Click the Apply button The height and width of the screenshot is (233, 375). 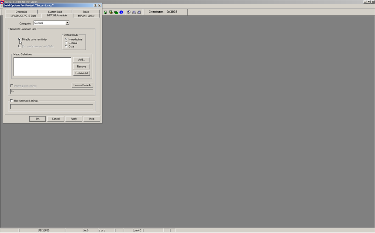coord(74,119)
